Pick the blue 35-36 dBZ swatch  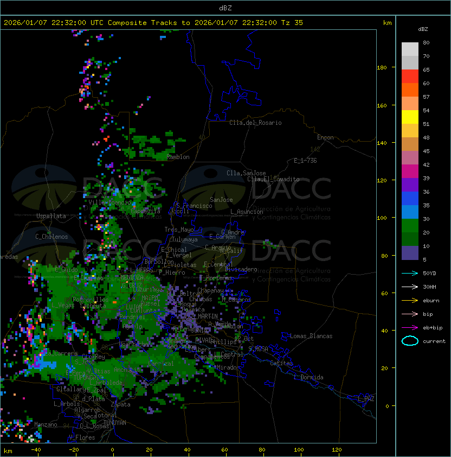tap(410, 199)
